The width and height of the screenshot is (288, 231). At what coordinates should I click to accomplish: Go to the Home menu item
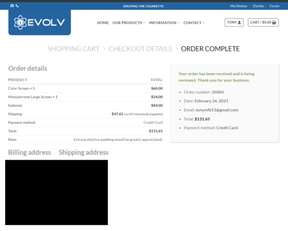pyautogui.click(x=103, y=22)
